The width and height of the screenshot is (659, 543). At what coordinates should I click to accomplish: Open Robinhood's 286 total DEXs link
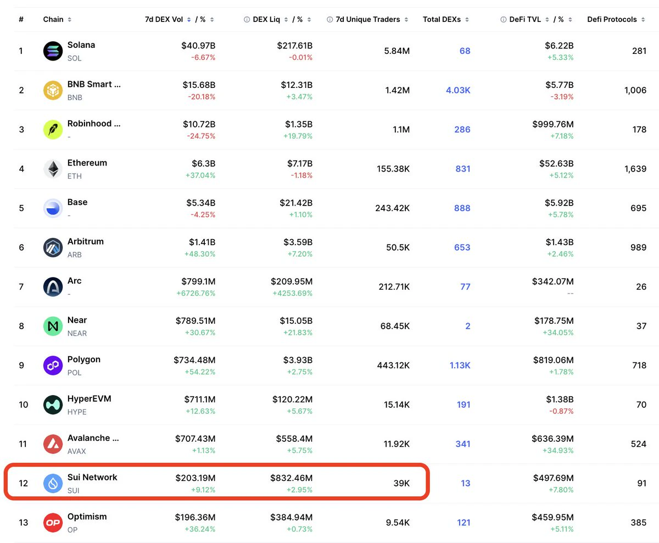[x=462, y=130]
